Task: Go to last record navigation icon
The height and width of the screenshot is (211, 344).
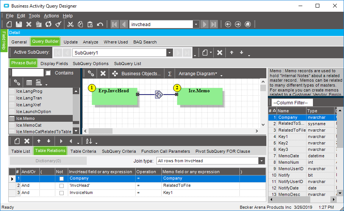Action: click(x=214, y=24)
